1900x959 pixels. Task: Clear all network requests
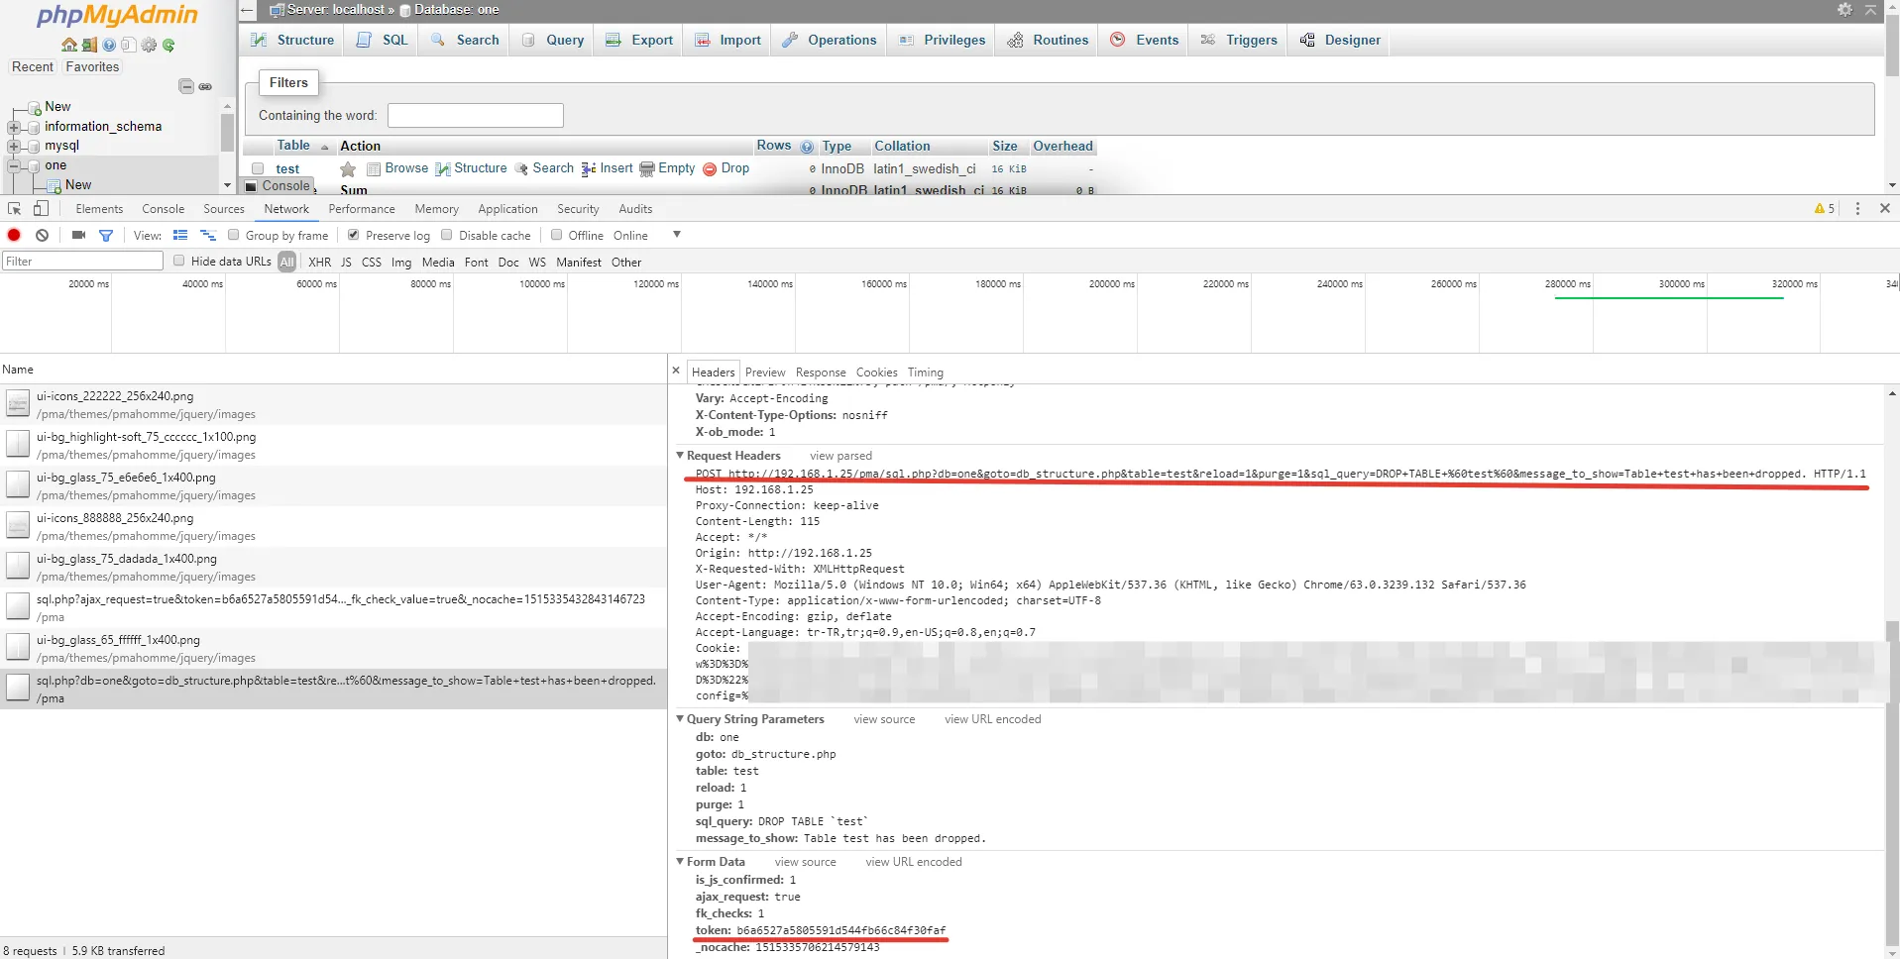coord(42,235)
